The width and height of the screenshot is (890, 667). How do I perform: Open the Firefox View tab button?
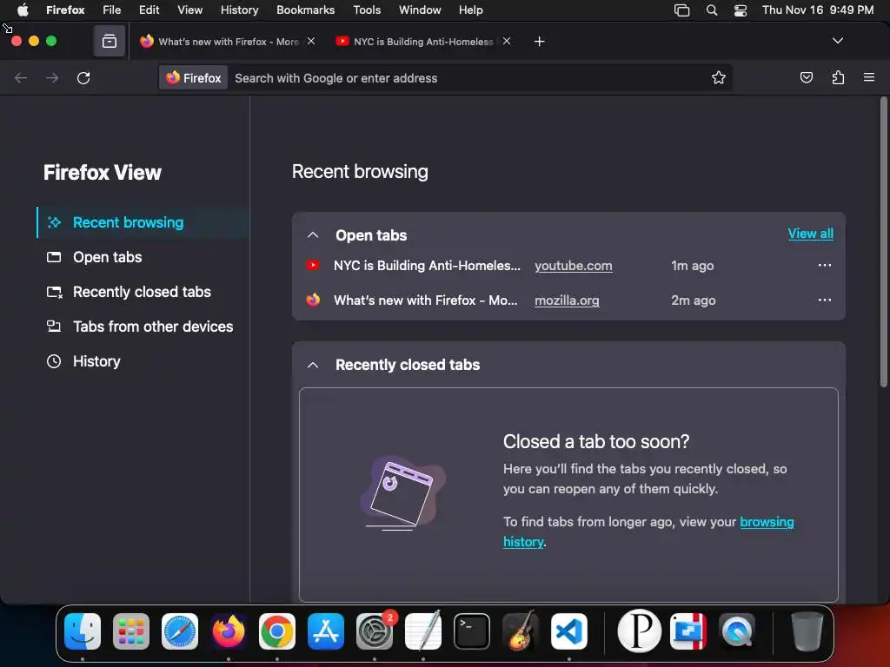109,42
